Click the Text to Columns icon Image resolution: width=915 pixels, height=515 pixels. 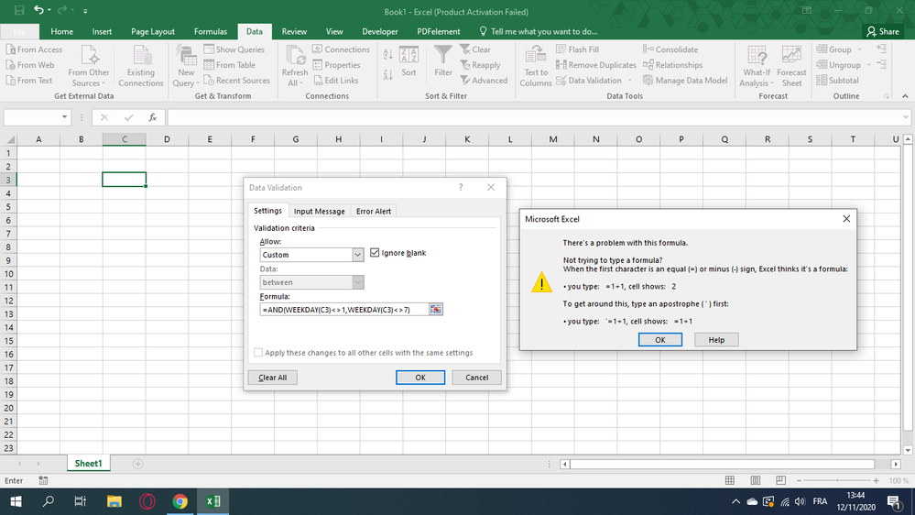[x=536, y=56]
